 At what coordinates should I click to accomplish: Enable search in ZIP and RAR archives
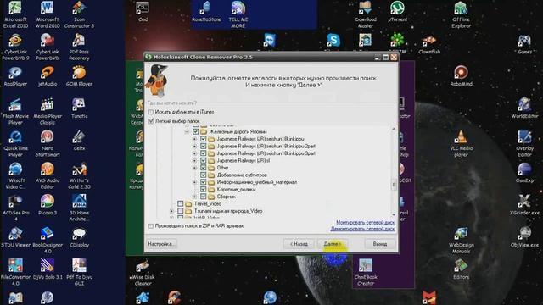[151, 226]
